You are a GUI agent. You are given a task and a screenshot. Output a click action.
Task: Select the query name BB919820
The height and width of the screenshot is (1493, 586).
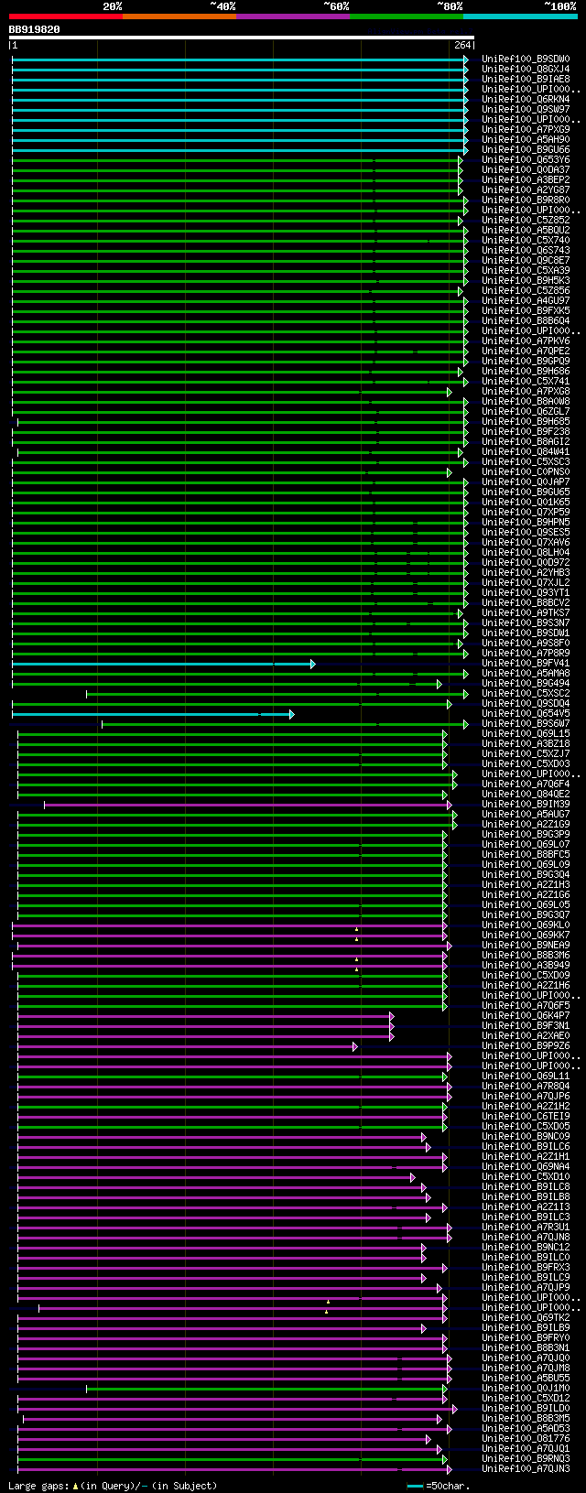34,29
